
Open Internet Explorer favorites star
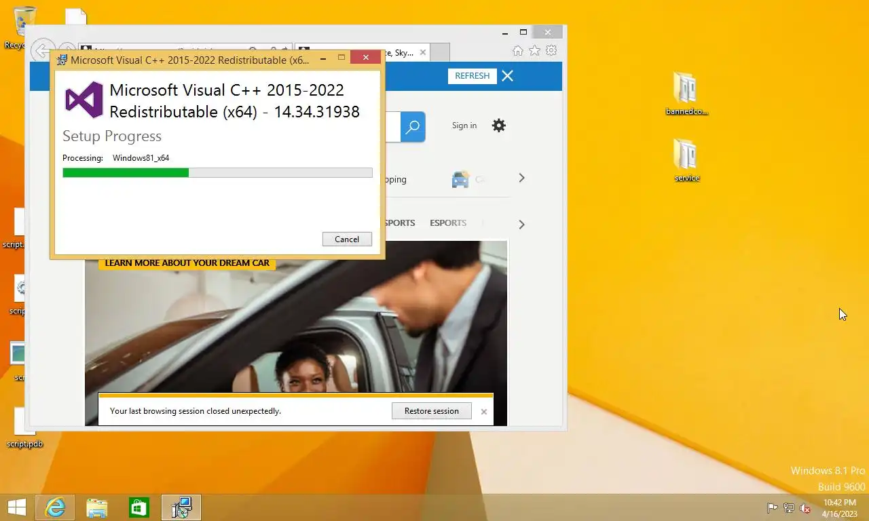[x=535, y=51]
